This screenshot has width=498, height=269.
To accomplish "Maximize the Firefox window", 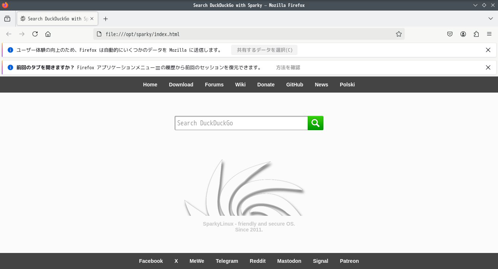I will tap(484, 5).
